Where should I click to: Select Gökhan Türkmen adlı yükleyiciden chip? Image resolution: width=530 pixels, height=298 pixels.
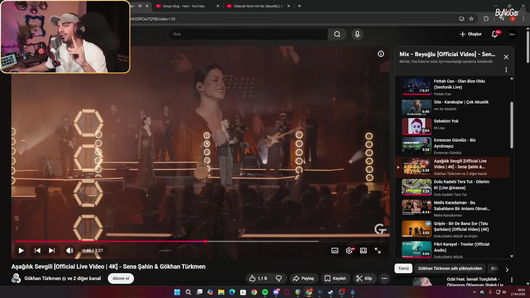450,269
